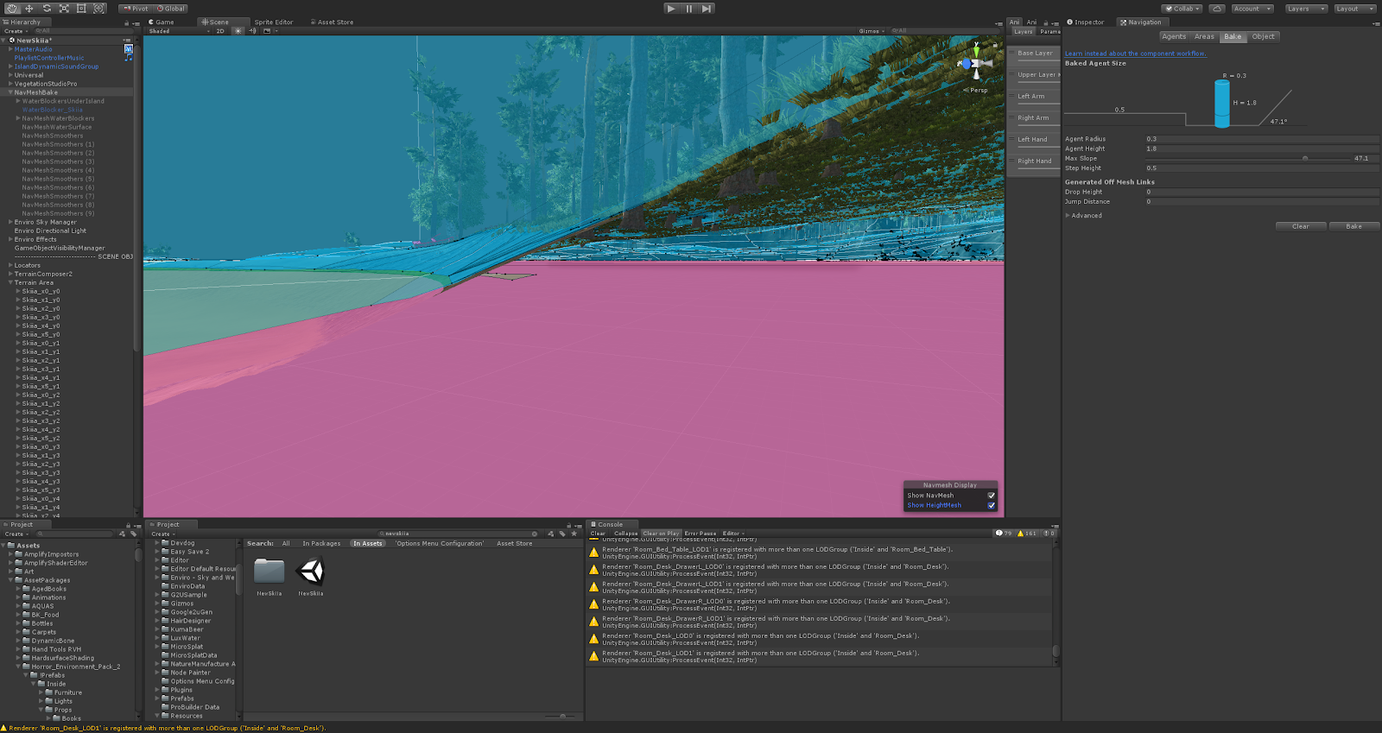This screenshot has height=733, width=1382.
Task: Select the combined Transform tool
Action: click(x=98, y=9)
